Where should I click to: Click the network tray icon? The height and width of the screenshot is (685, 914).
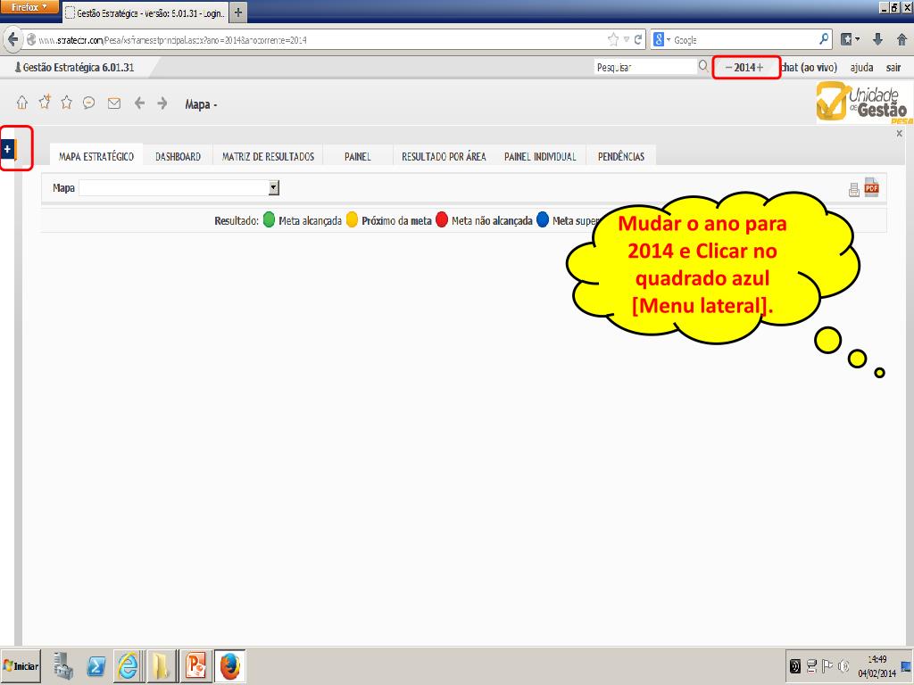811,665
